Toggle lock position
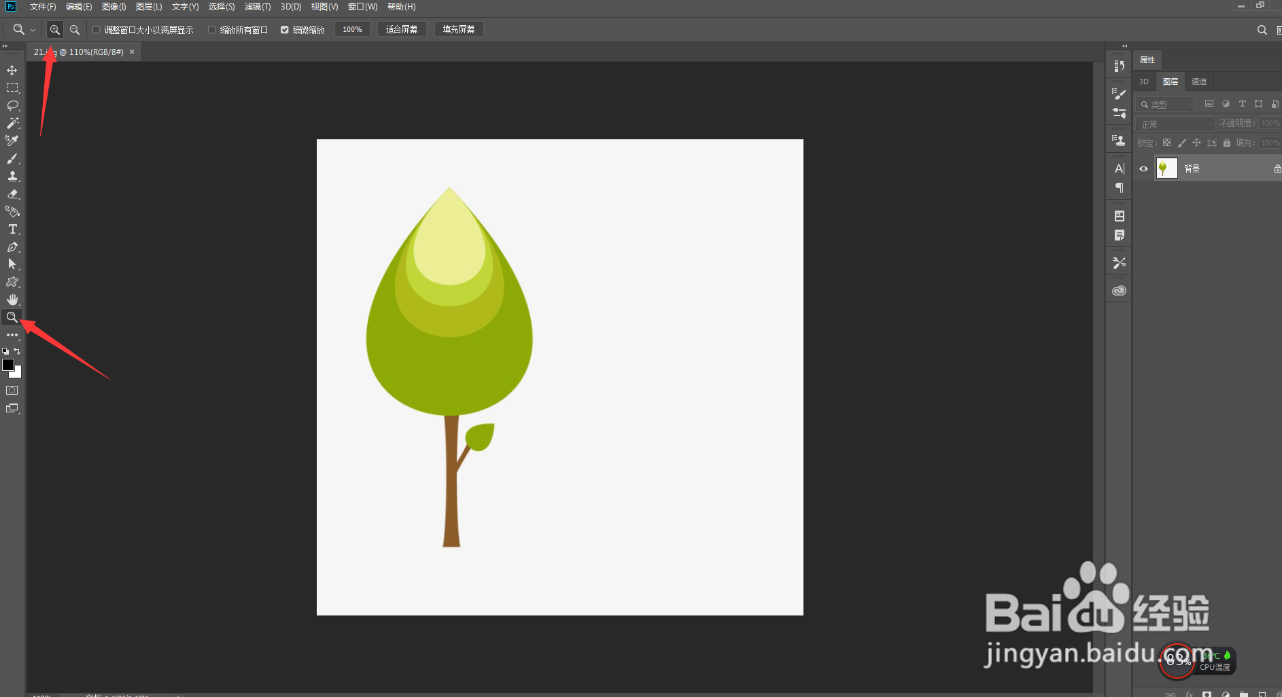Image resolution: width=1282 pixels, height=697 pixels. point(1197,143)
